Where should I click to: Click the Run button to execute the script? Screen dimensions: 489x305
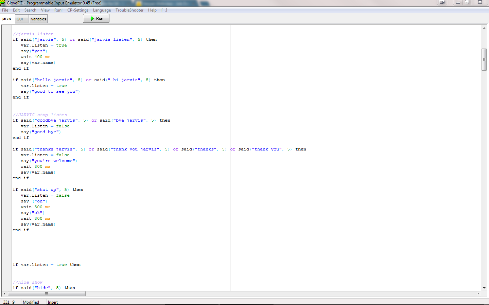click(x=96, y=18)
